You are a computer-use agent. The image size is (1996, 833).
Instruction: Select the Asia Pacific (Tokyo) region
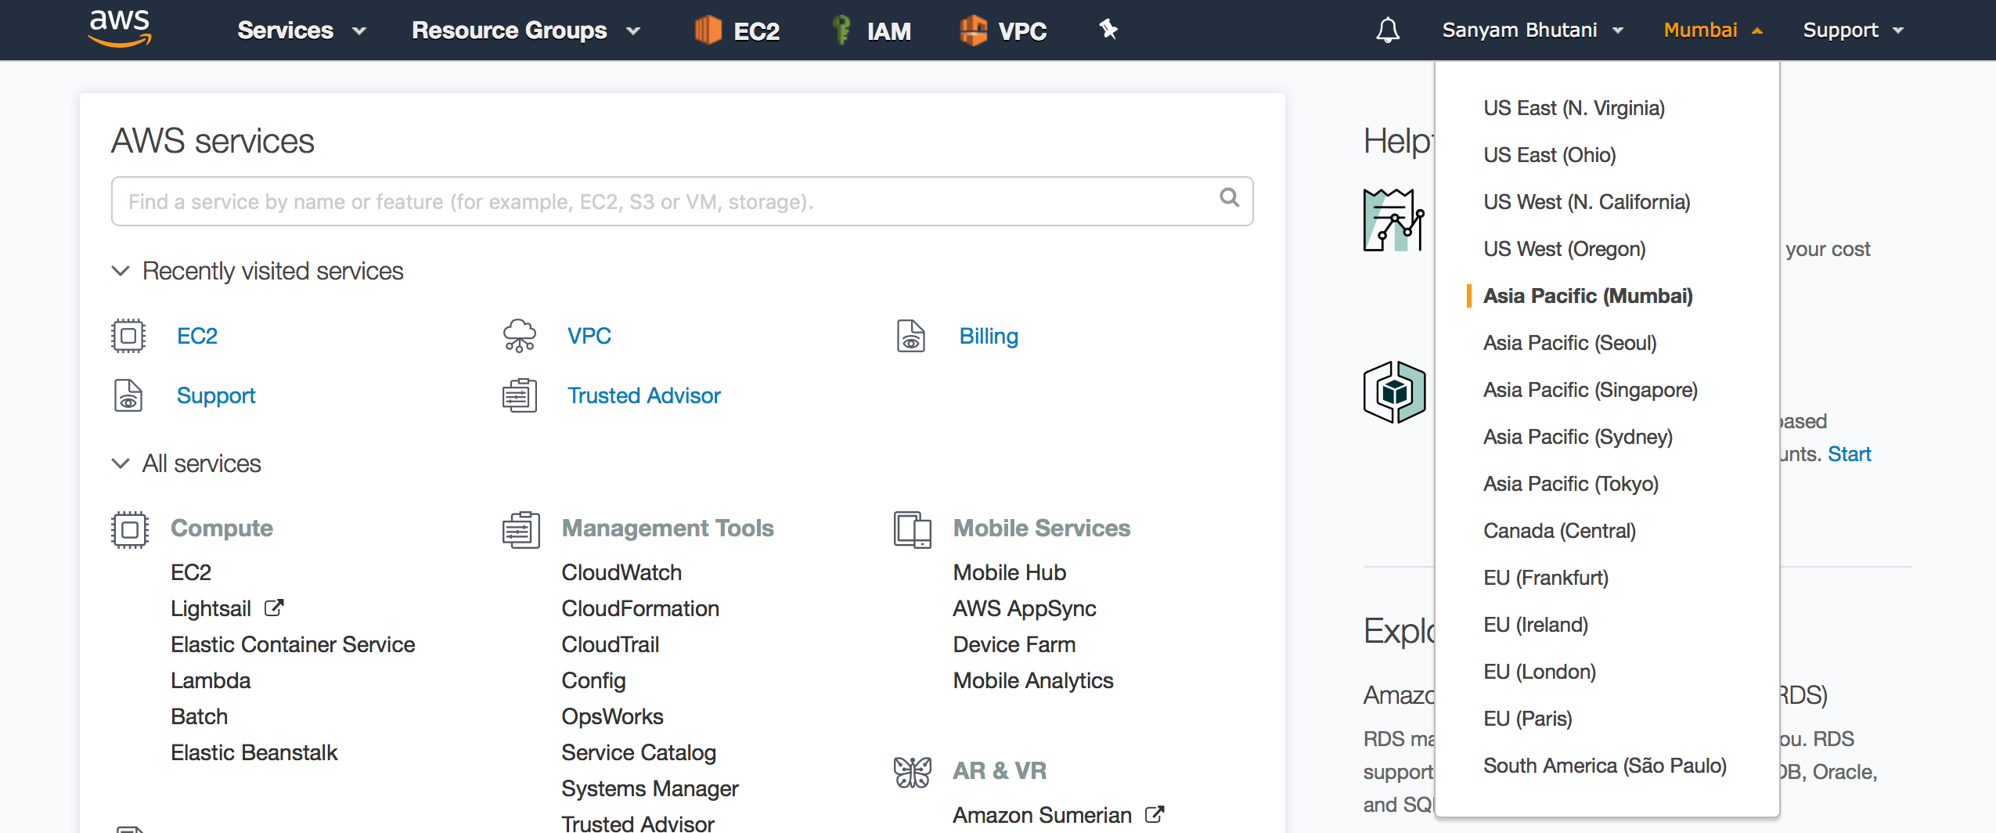click(1571, 484)
